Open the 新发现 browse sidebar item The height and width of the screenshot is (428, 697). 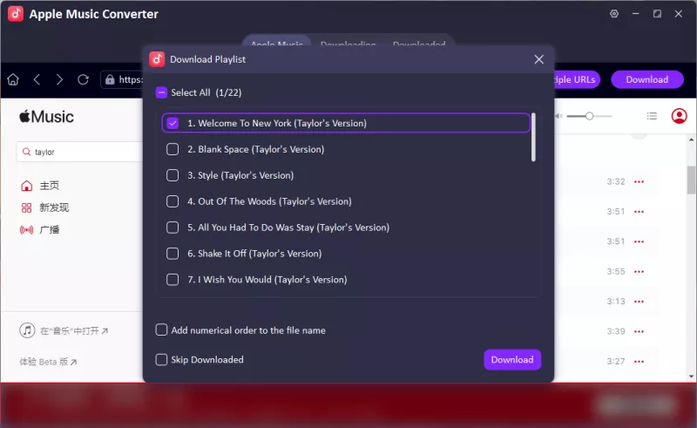pos(44,207)
